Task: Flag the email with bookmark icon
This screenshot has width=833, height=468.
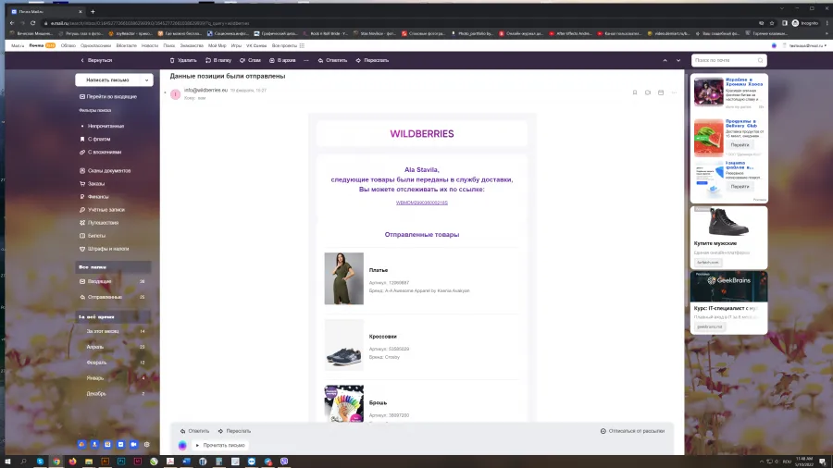Action: (x=634, y=92)
